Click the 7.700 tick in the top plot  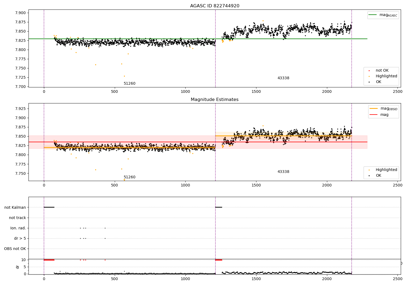[x=20, y=87]
